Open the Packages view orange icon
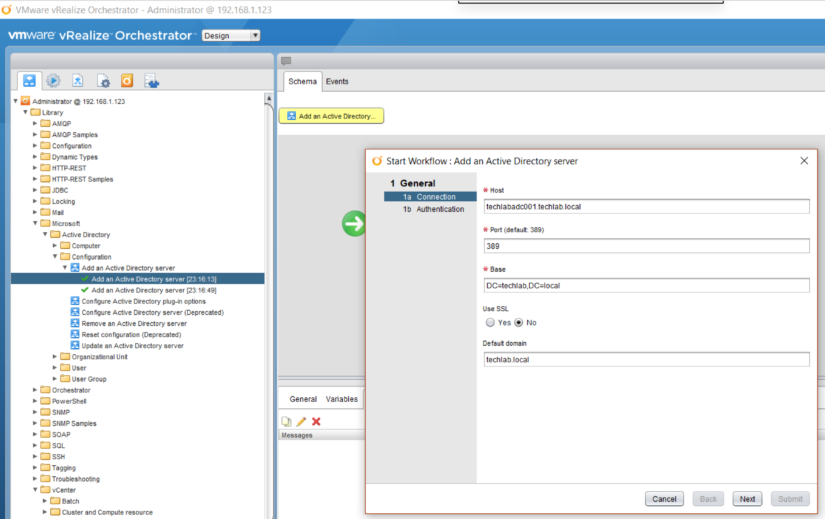 [x=127, y=81]
